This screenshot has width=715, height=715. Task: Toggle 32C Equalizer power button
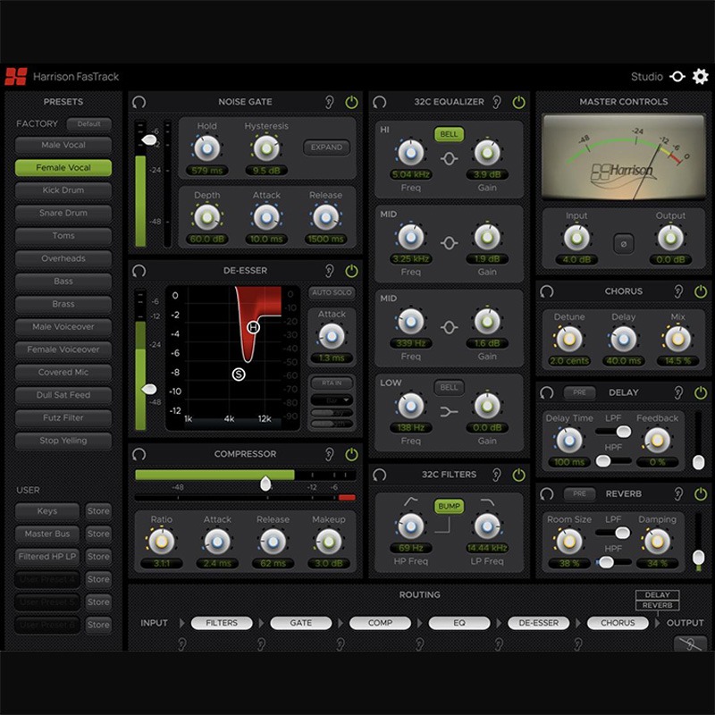click(519, 102)
